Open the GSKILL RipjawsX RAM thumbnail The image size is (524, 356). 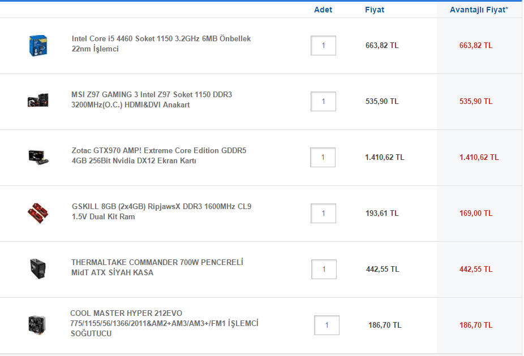38,213
